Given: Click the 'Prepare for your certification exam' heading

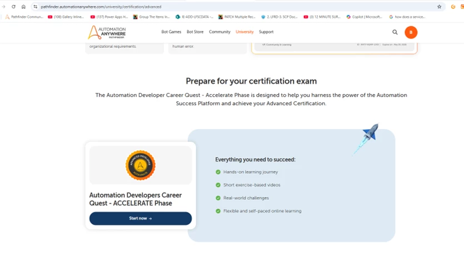Looking at the screenshot, I should click(251, 81).
